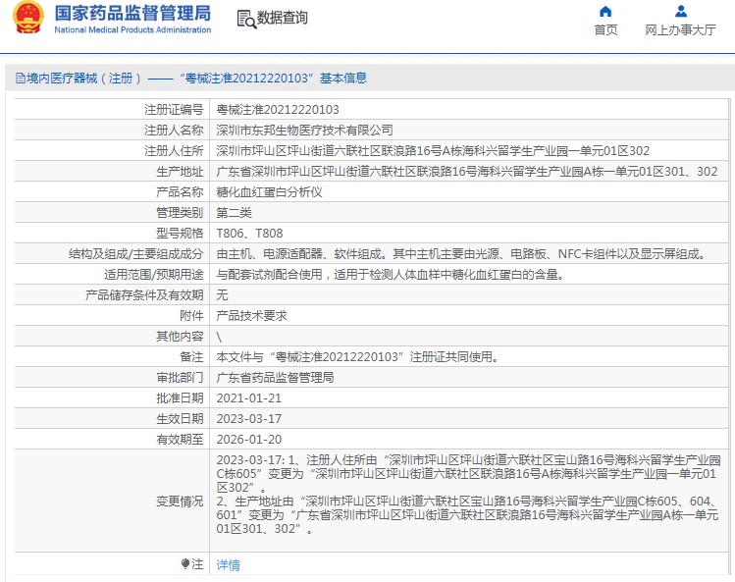This screenshot has width=735, height=582.
Task: Open 网上办事大厅 text link
Action: tap(680, 30)
